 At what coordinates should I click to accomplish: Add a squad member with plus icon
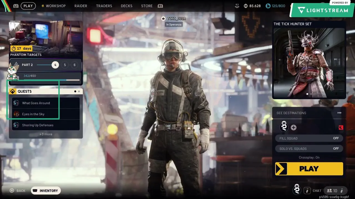click(x=293, y=127)
